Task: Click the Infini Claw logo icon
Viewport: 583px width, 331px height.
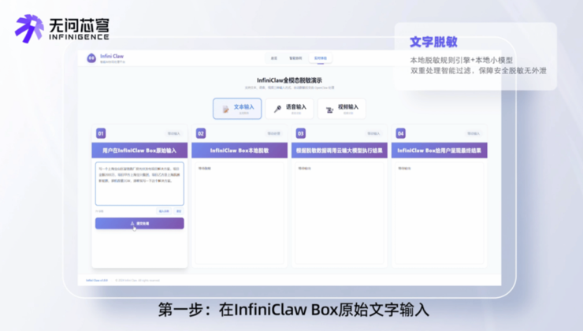Action: (92, 58)
